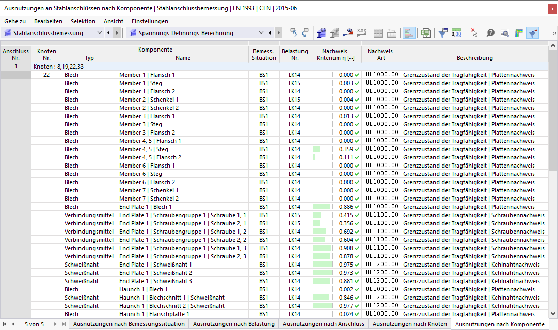Toggle the highlighted blue filter icon
Image resolution: width=558 pixels, height=330 pixels.
532,33
